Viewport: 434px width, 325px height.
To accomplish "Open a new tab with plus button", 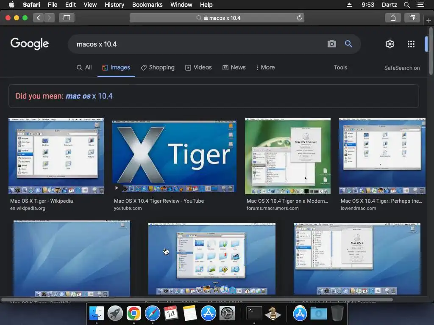I will click(x=428, y=20).
